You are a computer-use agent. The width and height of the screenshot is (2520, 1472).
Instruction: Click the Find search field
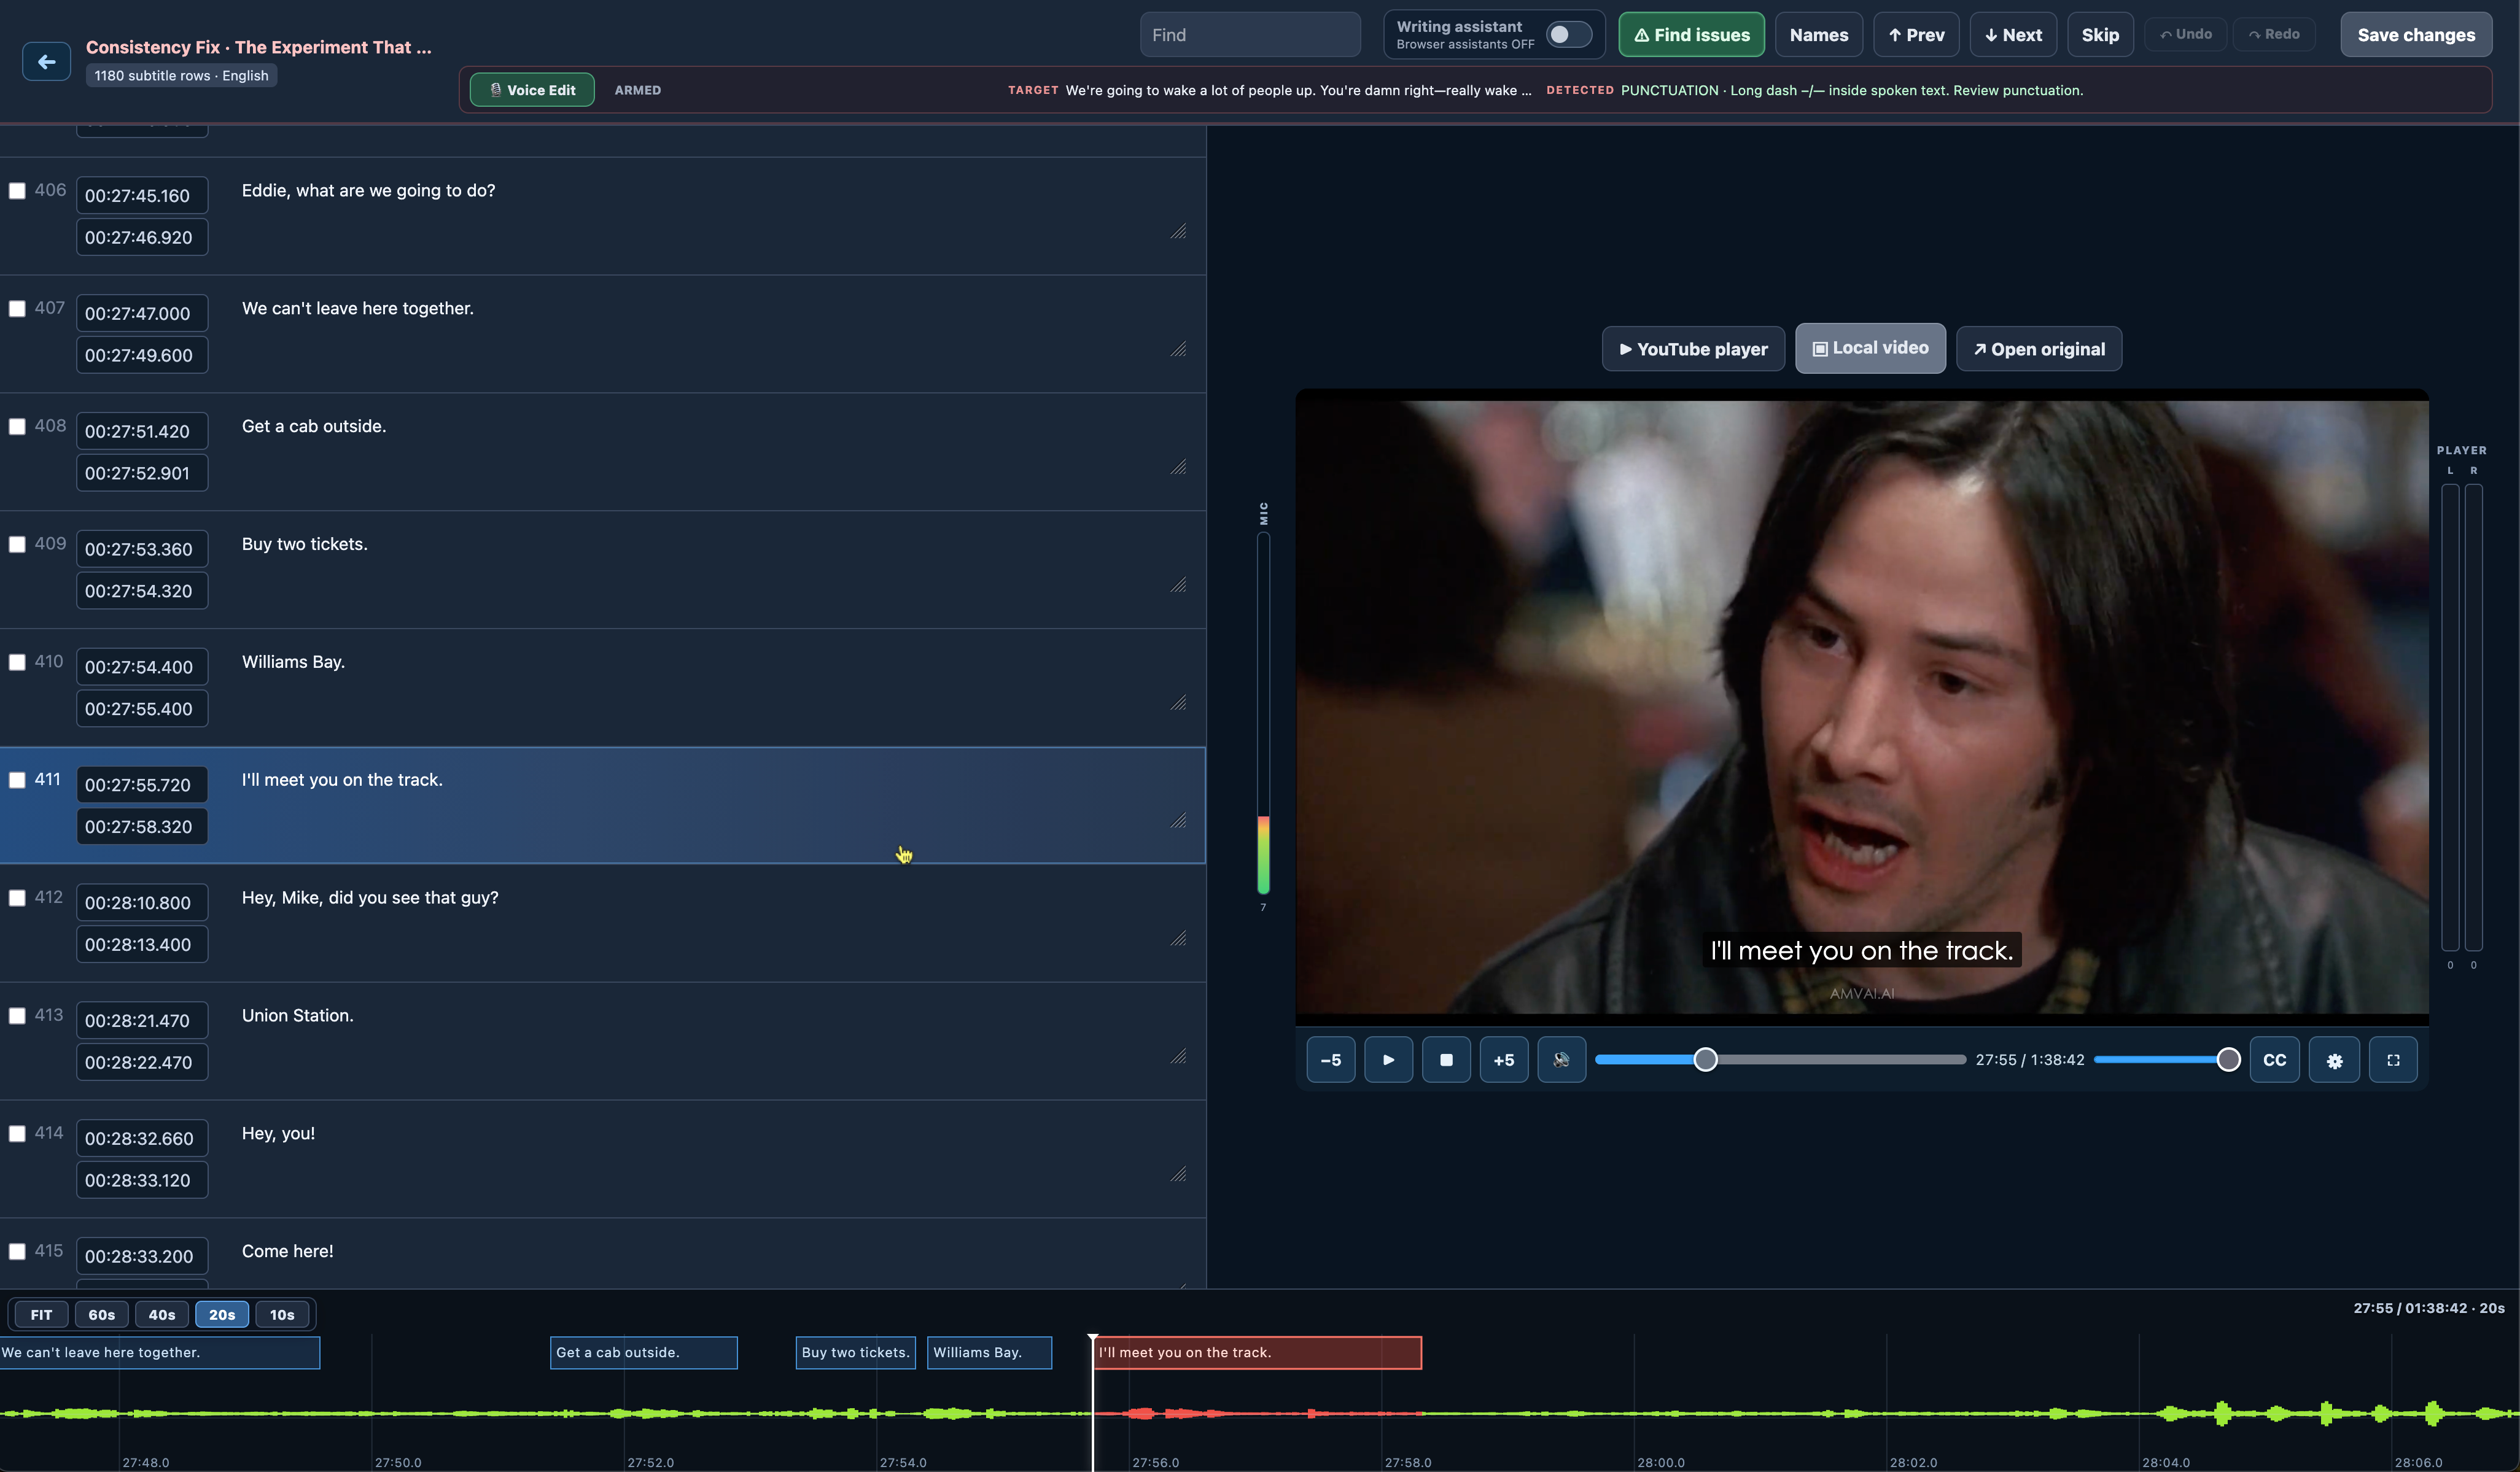pos(1249,35)
